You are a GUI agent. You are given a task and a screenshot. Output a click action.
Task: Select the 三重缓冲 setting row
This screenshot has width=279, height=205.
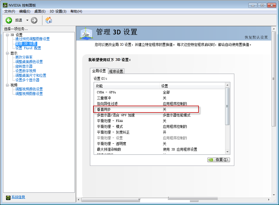coord(160,98)
